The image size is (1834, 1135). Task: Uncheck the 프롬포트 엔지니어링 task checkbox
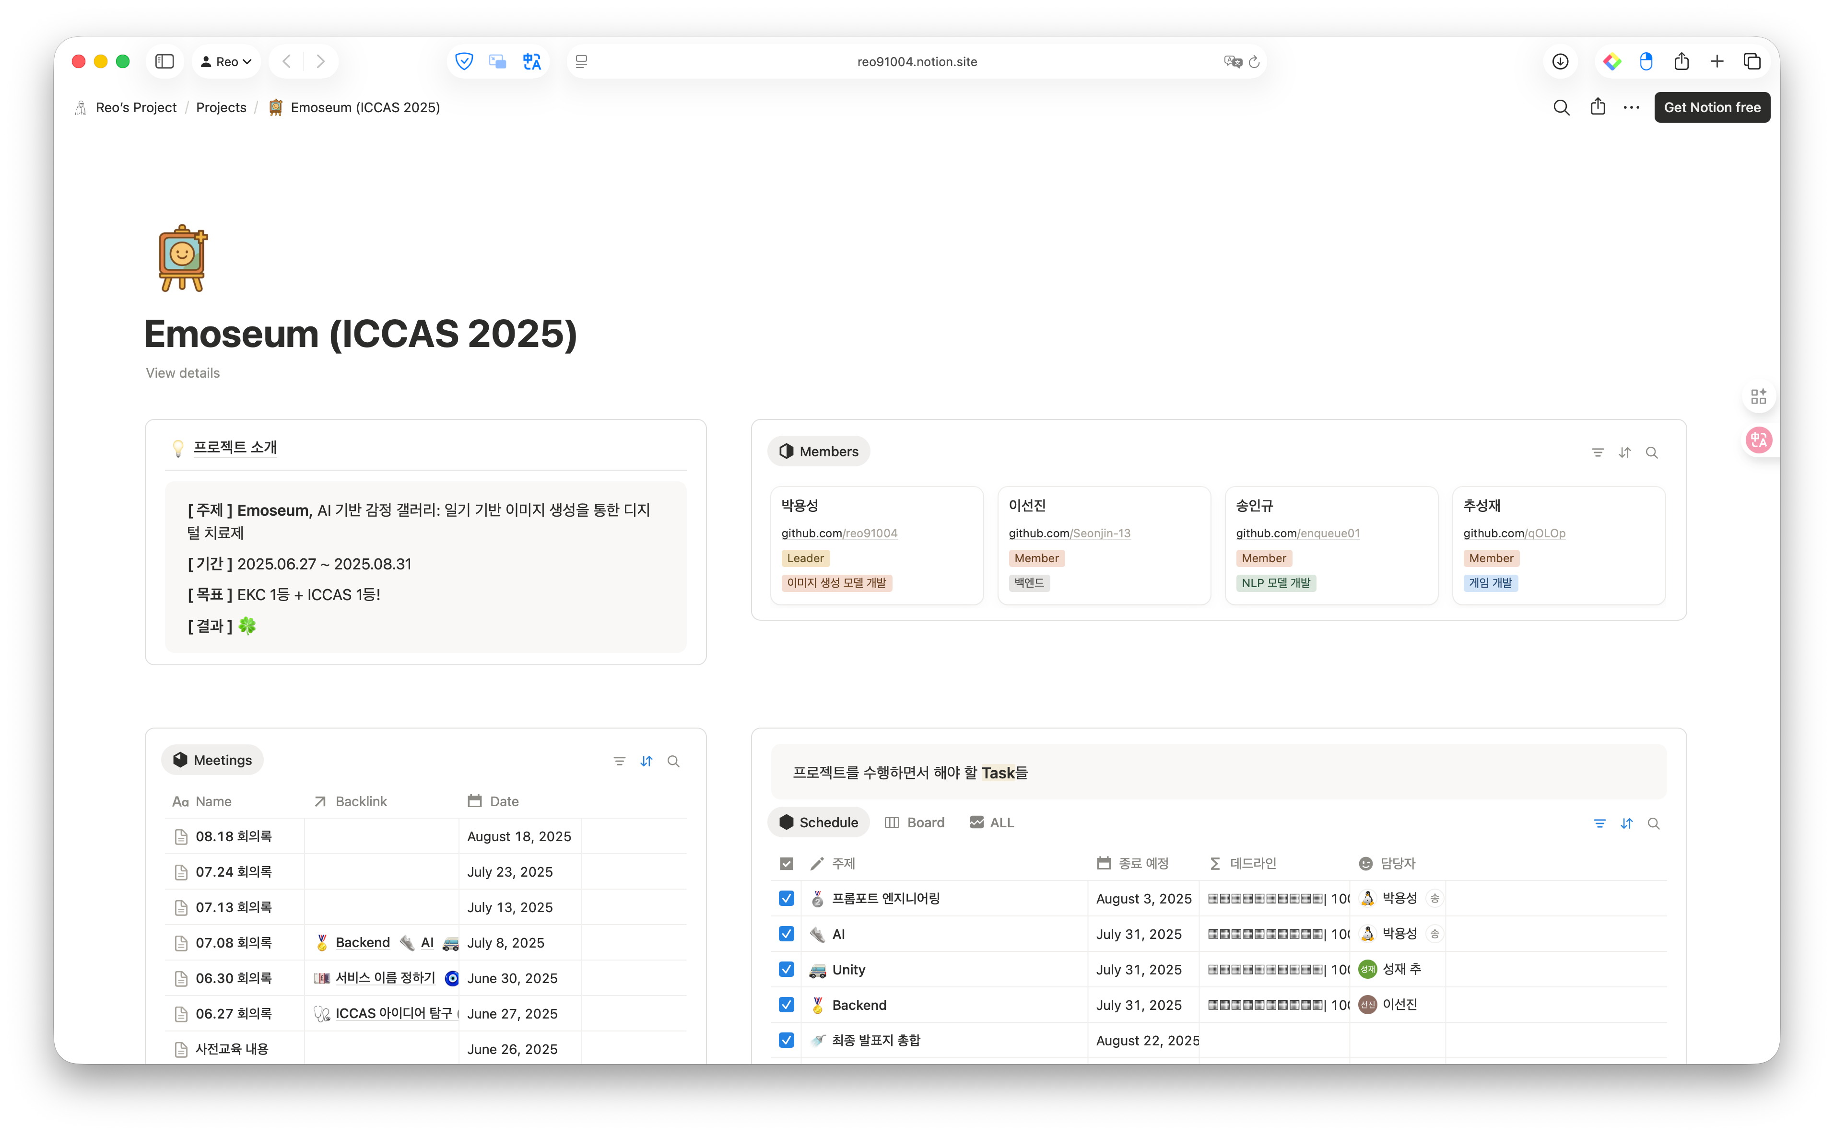[787, 899]
